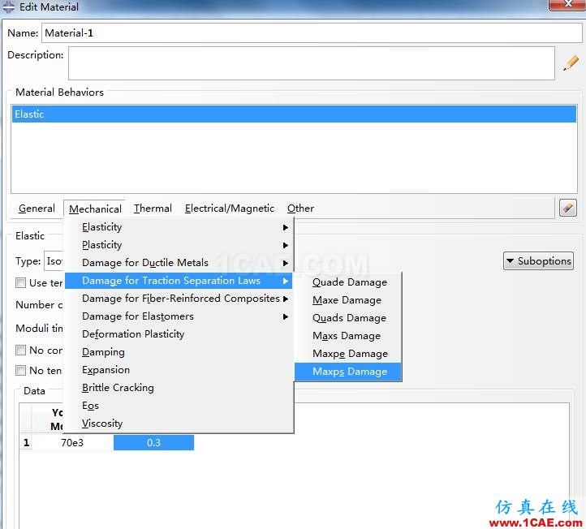This screenshot has height=529, width=586.
Task: Open the Mechanical menu
Action: tap(95, 209)
